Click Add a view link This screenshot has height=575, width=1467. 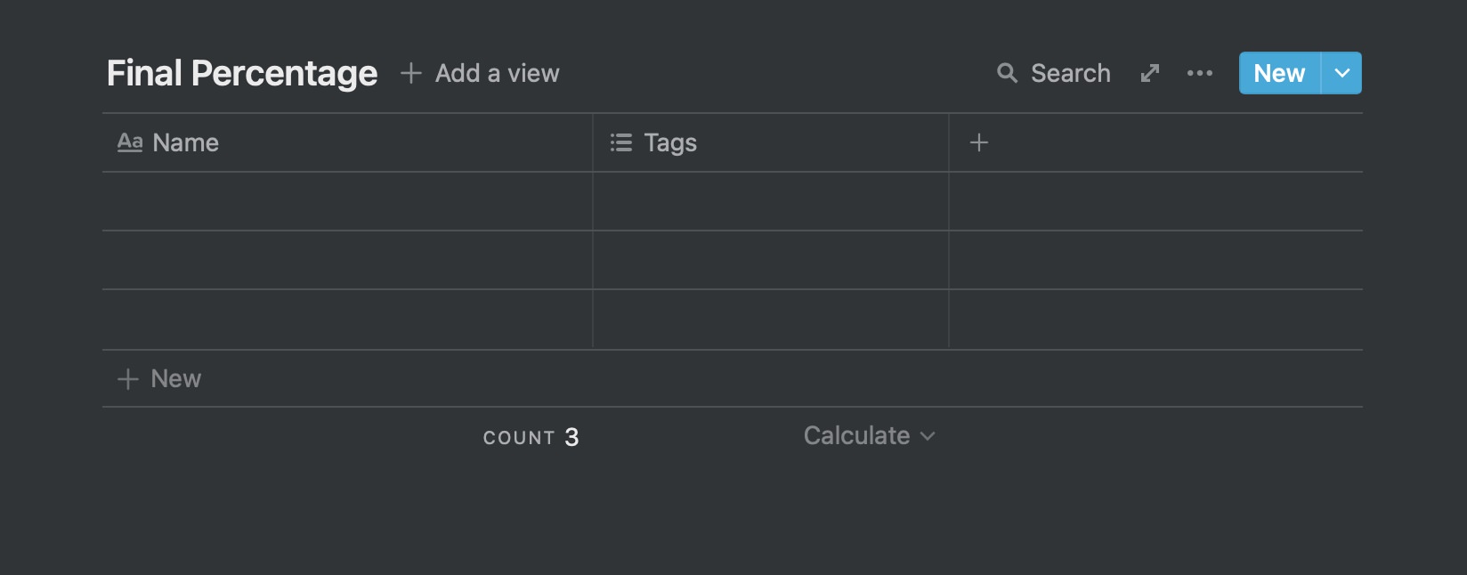(497, 73)
